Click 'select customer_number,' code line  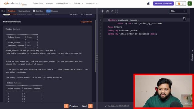[123, 20]
